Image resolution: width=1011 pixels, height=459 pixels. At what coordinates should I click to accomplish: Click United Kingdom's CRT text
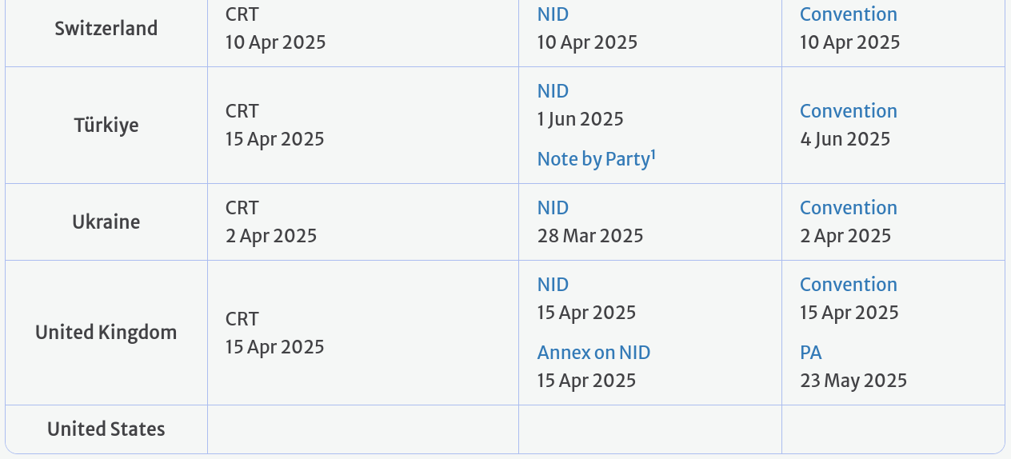[242, 319]
